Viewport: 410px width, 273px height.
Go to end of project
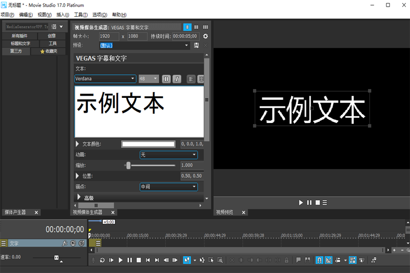[157, 260]
